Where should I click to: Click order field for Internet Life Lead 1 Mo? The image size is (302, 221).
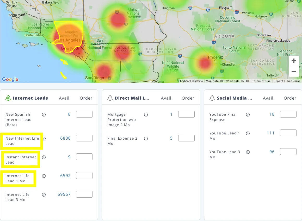[x=84, y=175]
